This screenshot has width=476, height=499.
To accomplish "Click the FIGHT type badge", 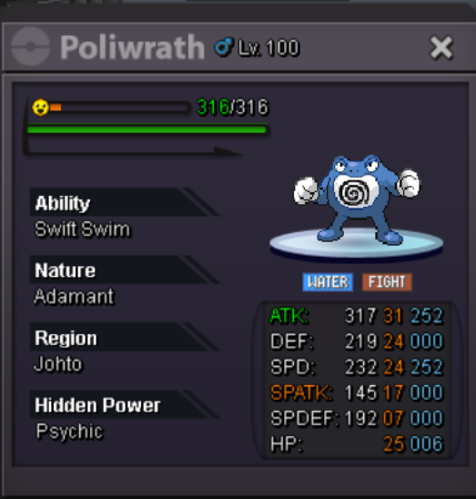I will (387, 282).
